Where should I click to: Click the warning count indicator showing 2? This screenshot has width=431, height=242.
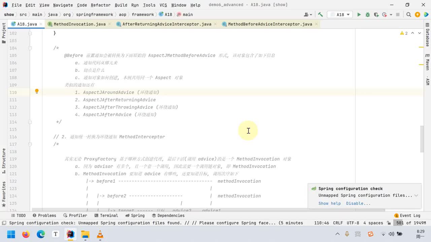click(404, 33)
